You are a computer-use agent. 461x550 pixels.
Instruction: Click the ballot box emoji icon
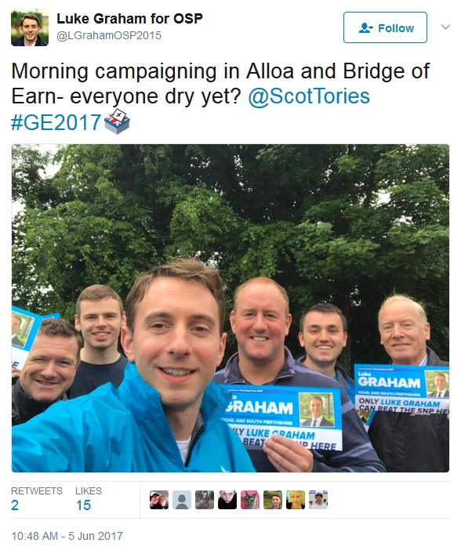(x=118, y=121)
